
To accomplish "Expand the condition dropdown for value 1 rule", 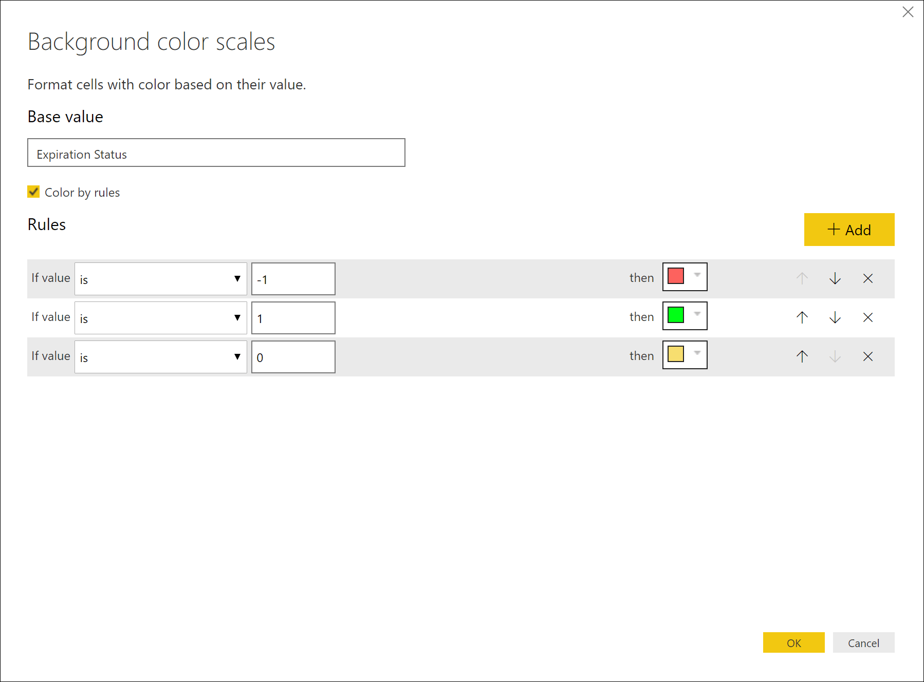I will pyautogui.click(x=160, y=318).
